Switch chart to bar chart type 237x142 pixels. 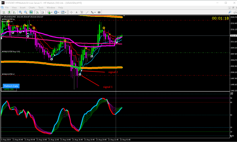(4, 12)
